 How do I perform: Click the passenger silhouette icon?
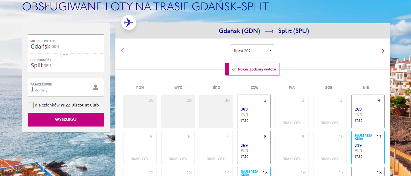pos(96,87)
